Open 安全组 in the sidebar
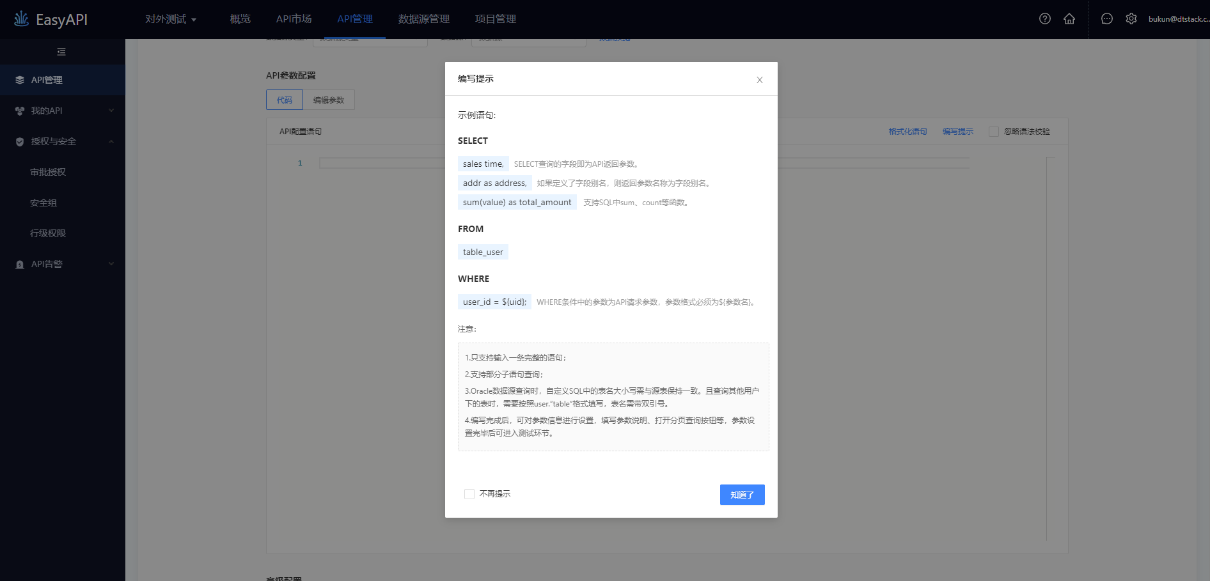Image resolution: width=1210 pixels, height=581 pixels. (x=43, y=203)
